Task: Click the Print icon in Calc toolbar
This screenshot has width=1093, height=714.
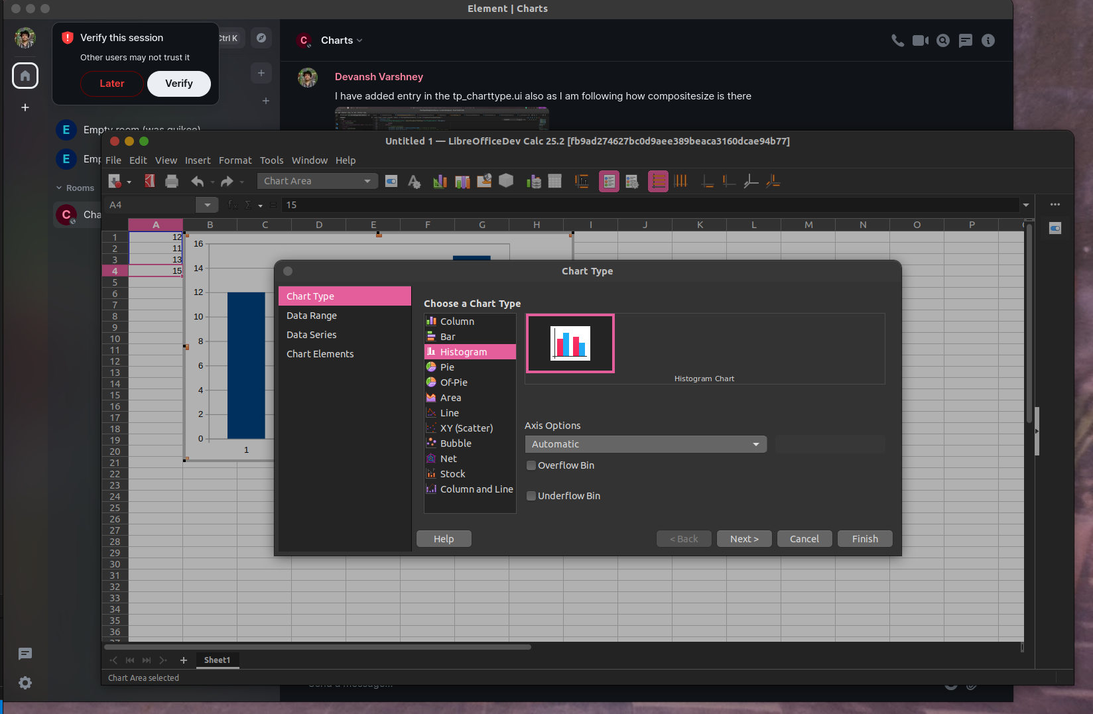Action: 172,181
